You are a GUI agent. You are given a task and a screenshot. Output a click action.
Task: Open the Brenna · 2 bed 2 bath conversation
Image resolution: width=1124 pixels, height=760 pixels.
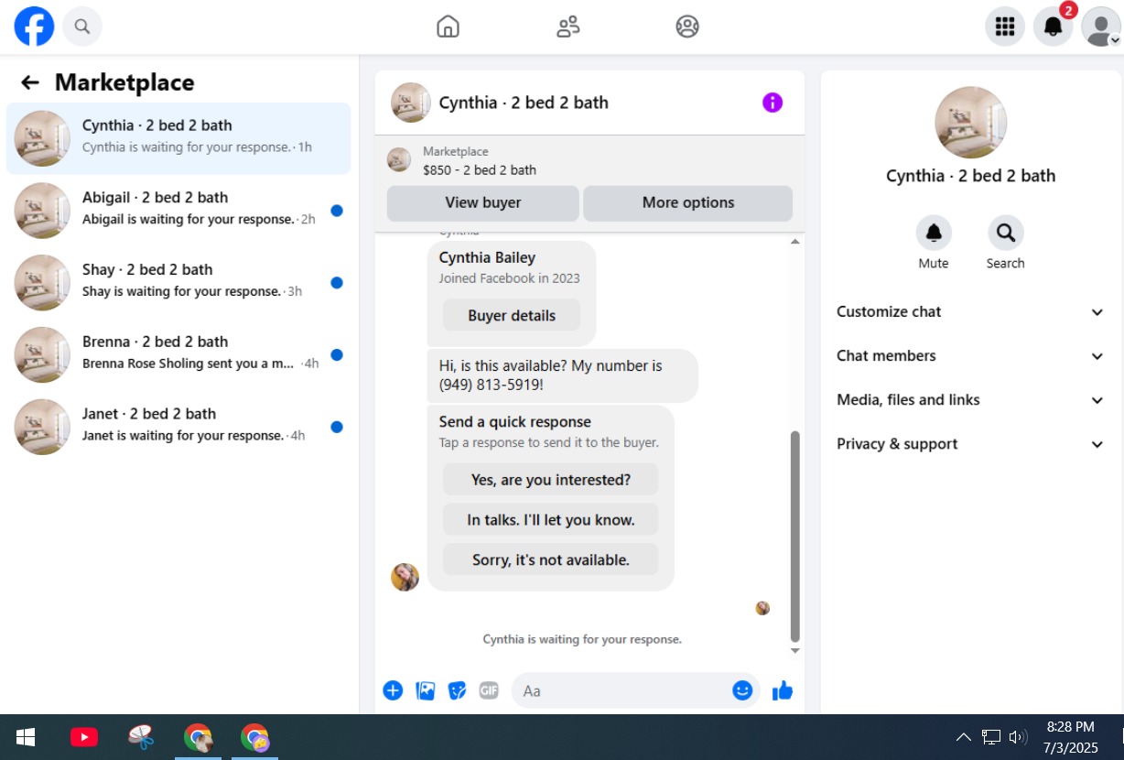point(178,355)
